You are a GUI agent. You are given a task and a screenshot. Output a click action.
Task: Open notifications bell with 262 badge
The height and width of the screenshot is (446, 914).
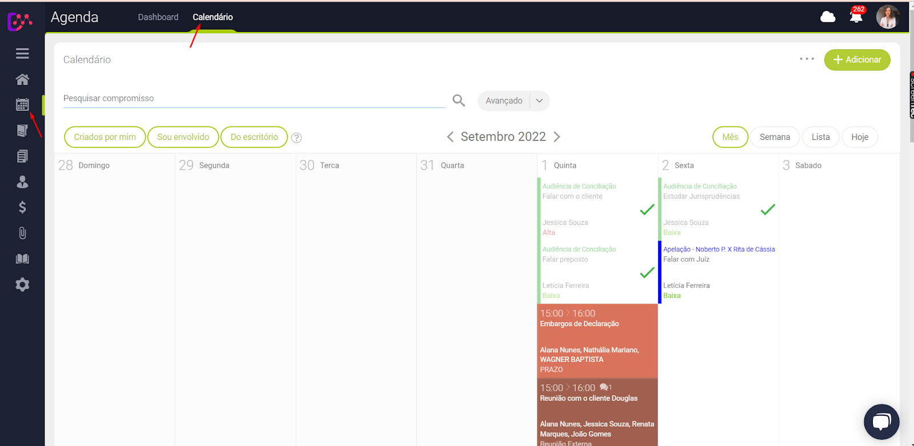coord(856,17)
